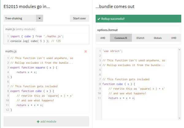Open the Tree-shaking example dropdown
184x128 pixels.
(20, 18)
